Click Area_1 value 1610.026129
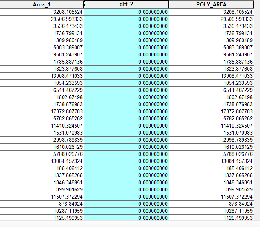260x227 pixels. pos(68,147)
